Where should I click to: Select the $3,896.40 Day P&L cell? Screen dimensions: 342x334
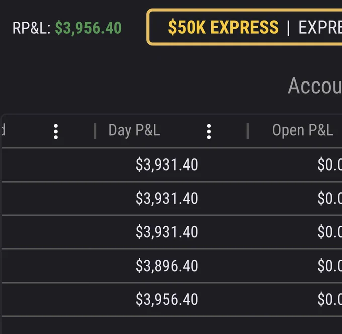point(167,266)
